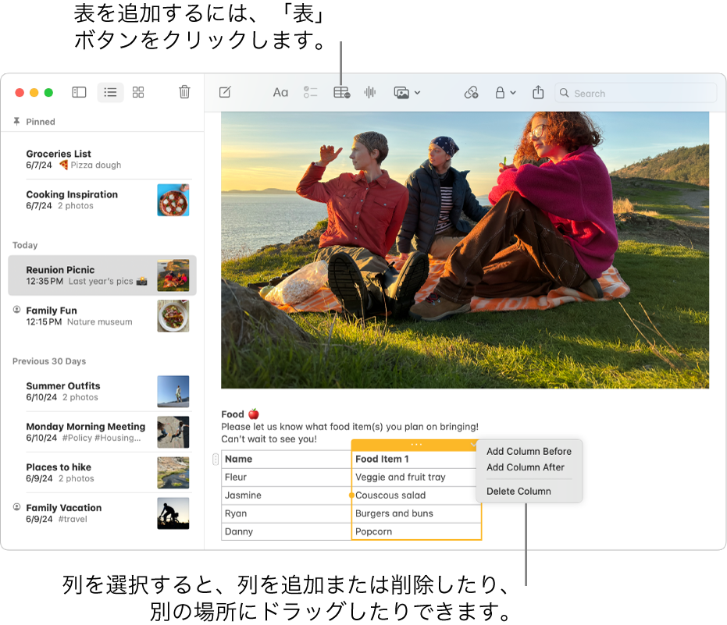Click the Ryan cell
The height and width of the screenshot is (625, 727).
[286, 513]
